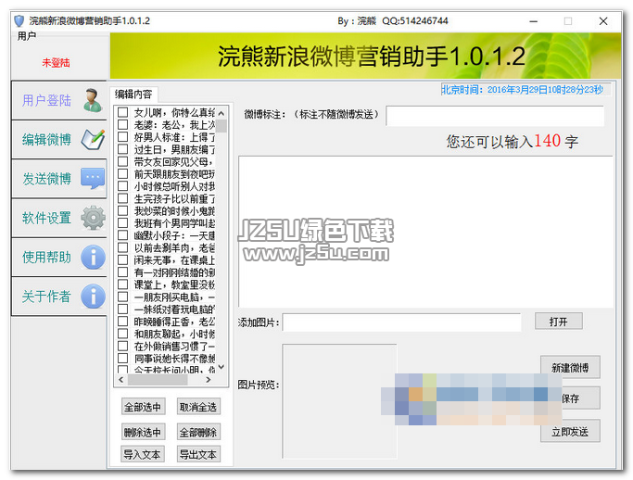Click the list scroll right arrow
Image resolution: width=633 pixels, height=480 pixels.
coord(209,380)
